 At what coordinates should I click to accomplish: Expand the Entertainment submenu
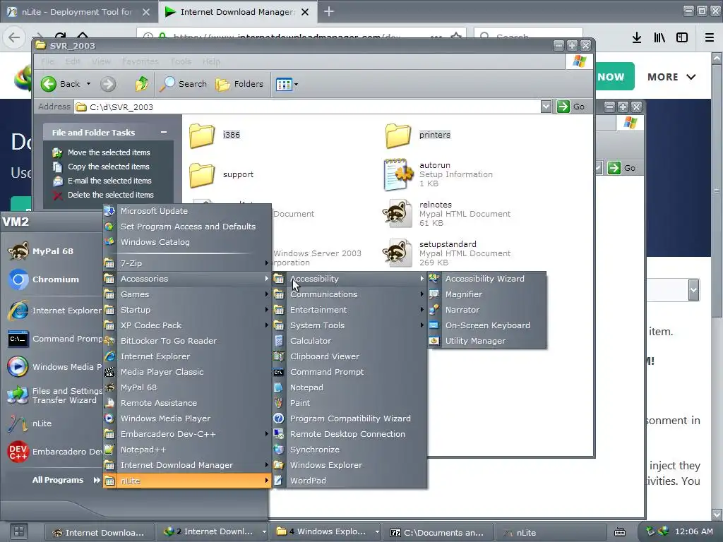click(x=349, y=311)
